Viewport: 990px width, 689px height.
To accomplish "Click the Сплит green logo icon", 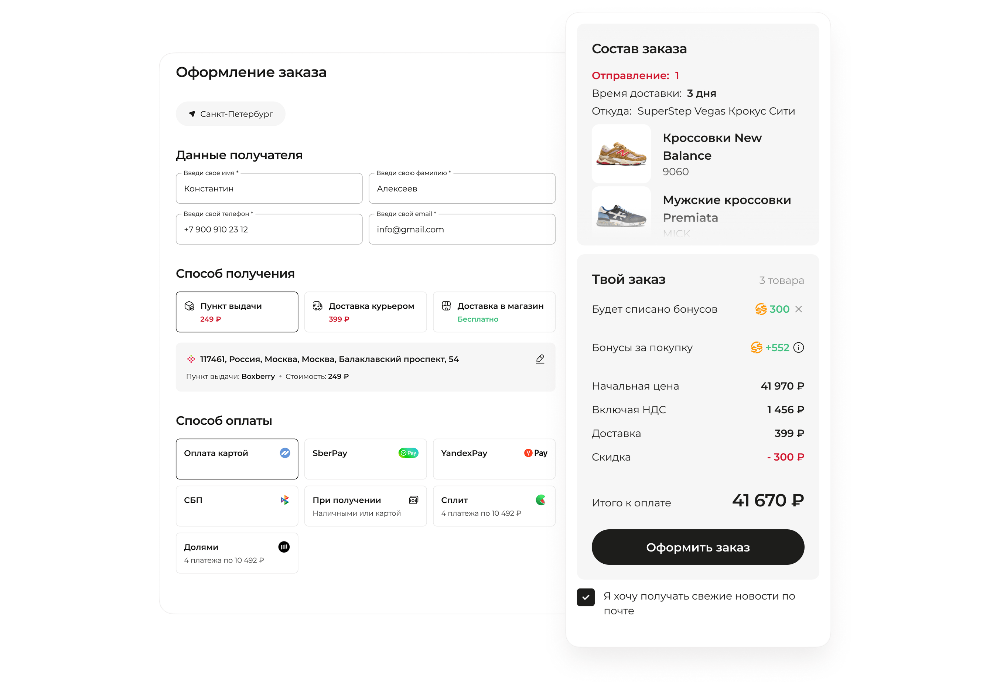I will pyautogui.click(x=541, y=500).
